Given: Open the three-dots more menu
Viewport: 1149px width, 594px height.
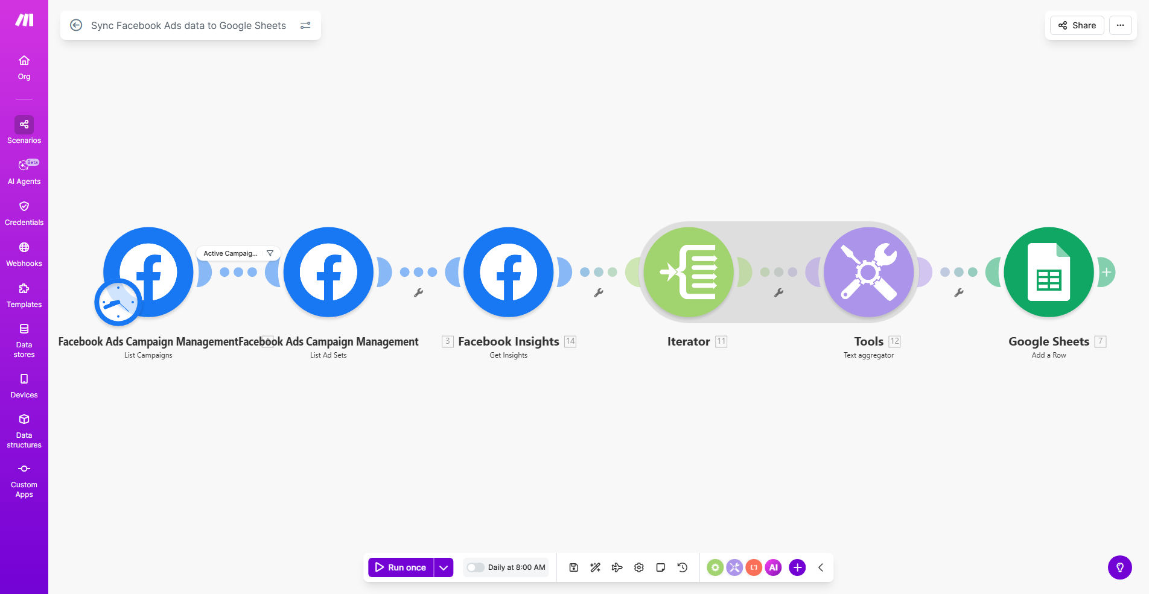Looking at the screenshot, I should (1121, 25).
